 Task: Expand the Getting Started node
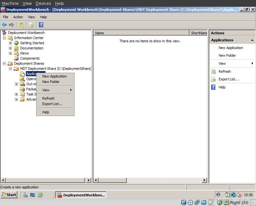11,43
